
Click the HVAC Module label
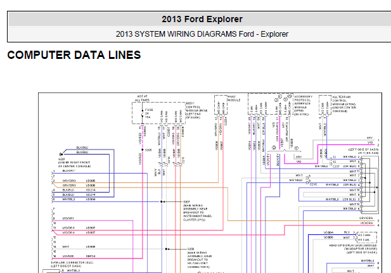coord(234,98)
